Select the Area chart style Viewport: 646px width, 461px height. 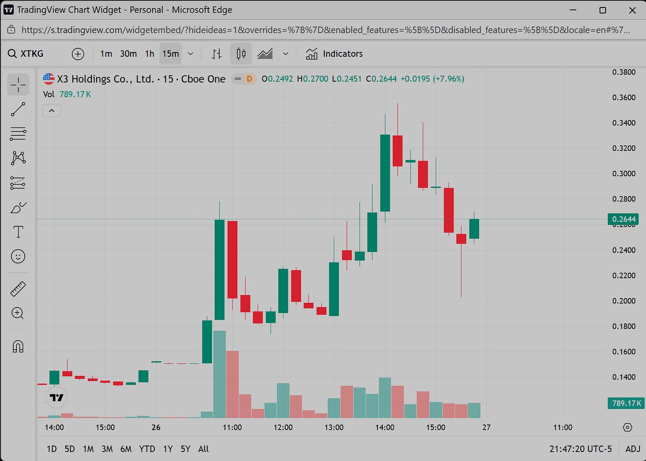coord(265,54)
